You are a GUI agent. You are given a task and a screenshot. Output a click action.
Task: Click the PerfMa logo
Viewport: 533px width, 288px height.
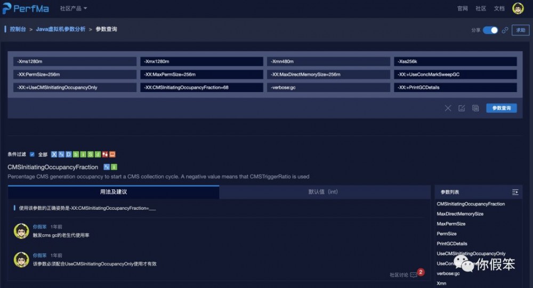pyautogui.click(x=26, y=8)
